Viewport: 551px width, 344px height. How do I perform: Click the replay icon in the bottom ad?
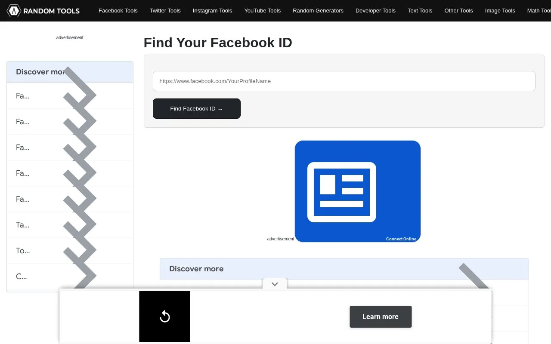click(x=165, y=317)
